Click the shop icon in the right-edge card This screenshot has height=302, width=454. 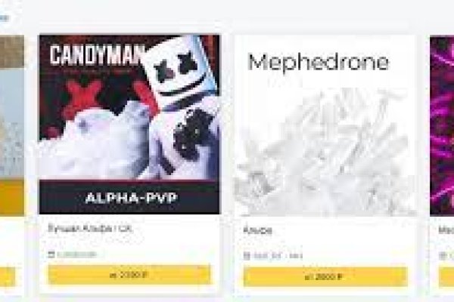pos(442,256)
